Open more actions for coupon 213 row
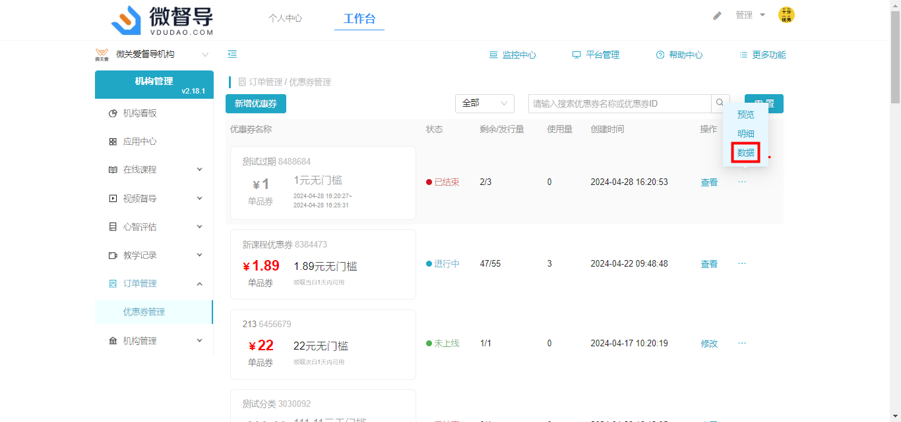This screenshot has height=422, width=901. coord(742,343)
